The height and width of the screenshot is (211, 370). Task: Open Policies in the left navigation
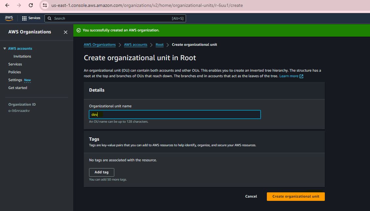(14, 72)
